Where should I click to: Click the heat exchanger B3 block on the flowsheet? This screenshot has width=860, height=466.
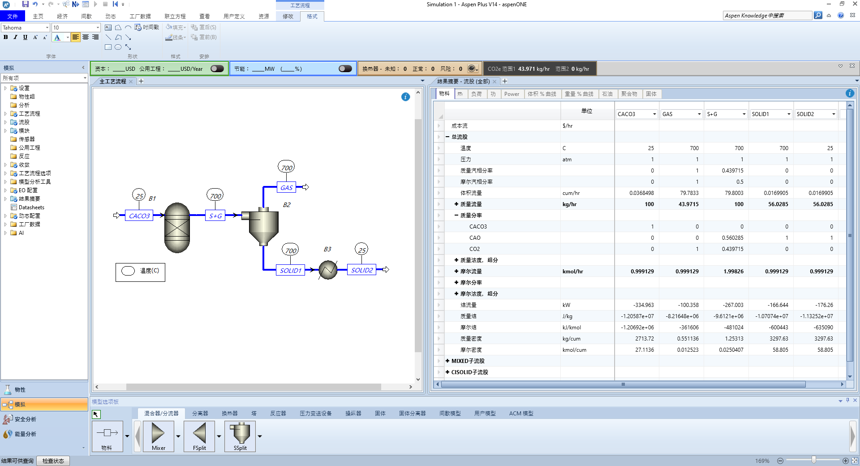328,270
